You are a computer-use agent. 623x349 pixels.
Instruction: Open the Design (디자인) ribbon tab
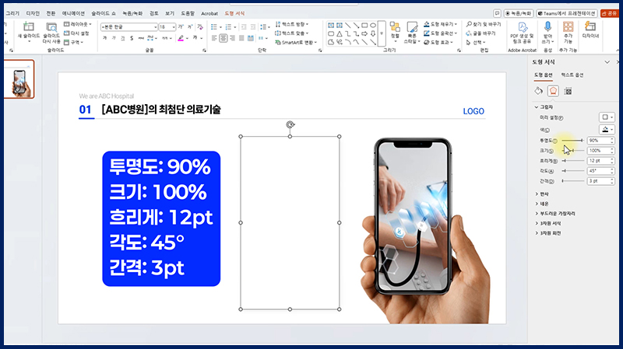pyautogui.click(x=33, y=13)
